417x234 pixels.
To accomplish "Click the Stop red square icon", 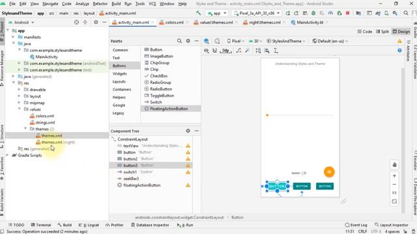I will 347,13.
